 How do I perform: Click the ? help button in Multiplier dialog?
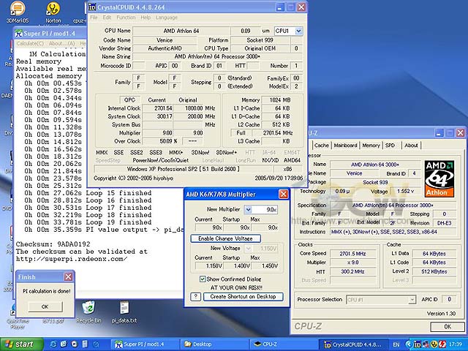(195, 297)
